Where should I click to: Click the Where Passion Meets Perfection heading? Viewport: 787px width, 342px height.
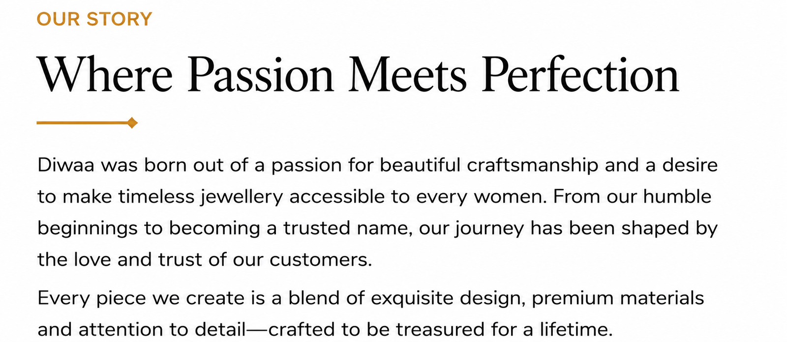click(x=358, y=75)
